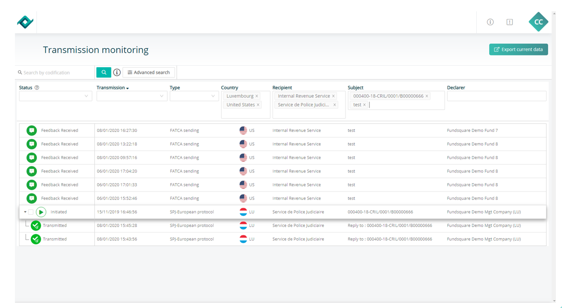
Task: Open the Type filter dropdown
Action: click(x=194, y=96)
